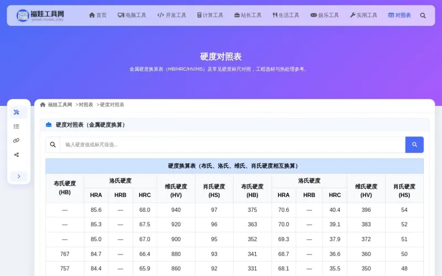Open the 电脑工具 menu
Viewport: 442px width, 276px height.
coord(132,15)
